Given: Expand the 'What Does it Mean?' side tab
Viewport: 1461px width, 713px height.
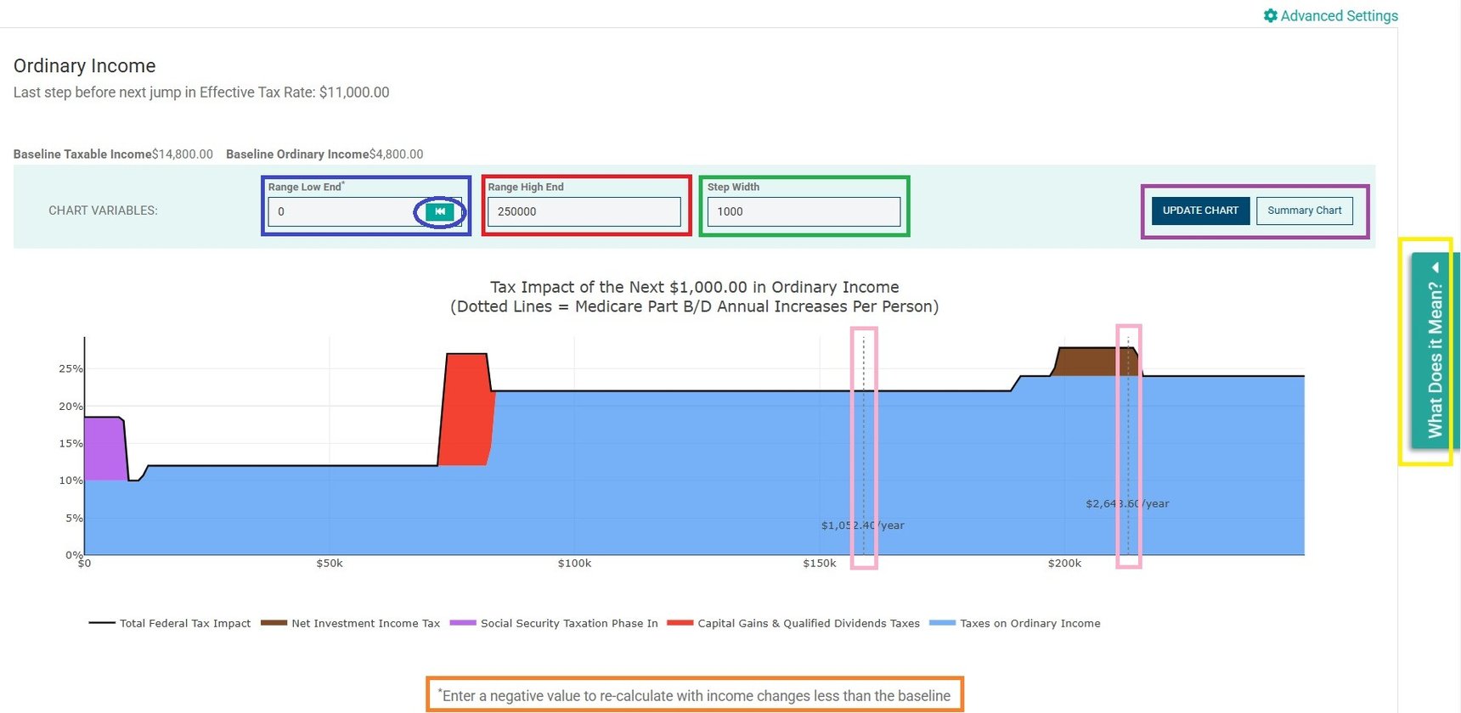Looking at the screenshot, I should [1432, 350].
